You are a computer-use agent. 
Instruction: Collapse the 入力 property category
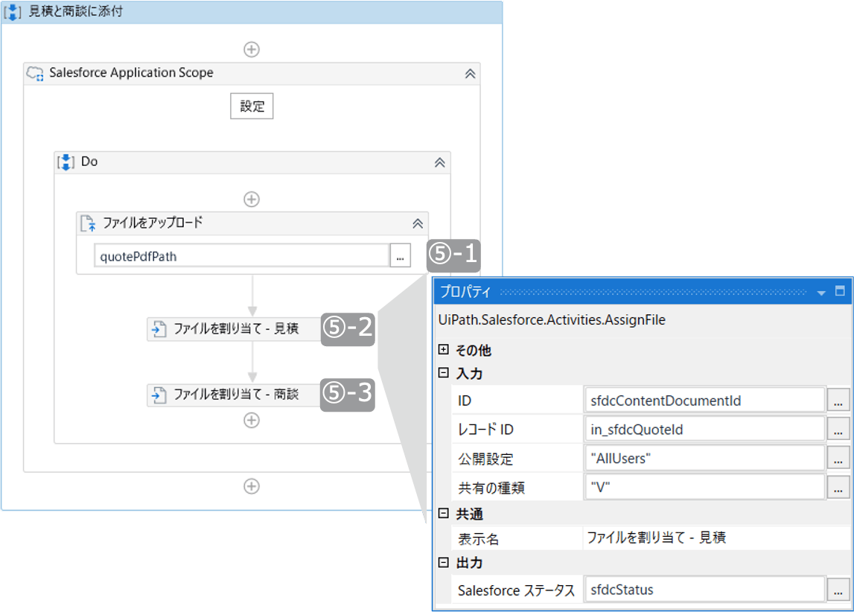443,373
